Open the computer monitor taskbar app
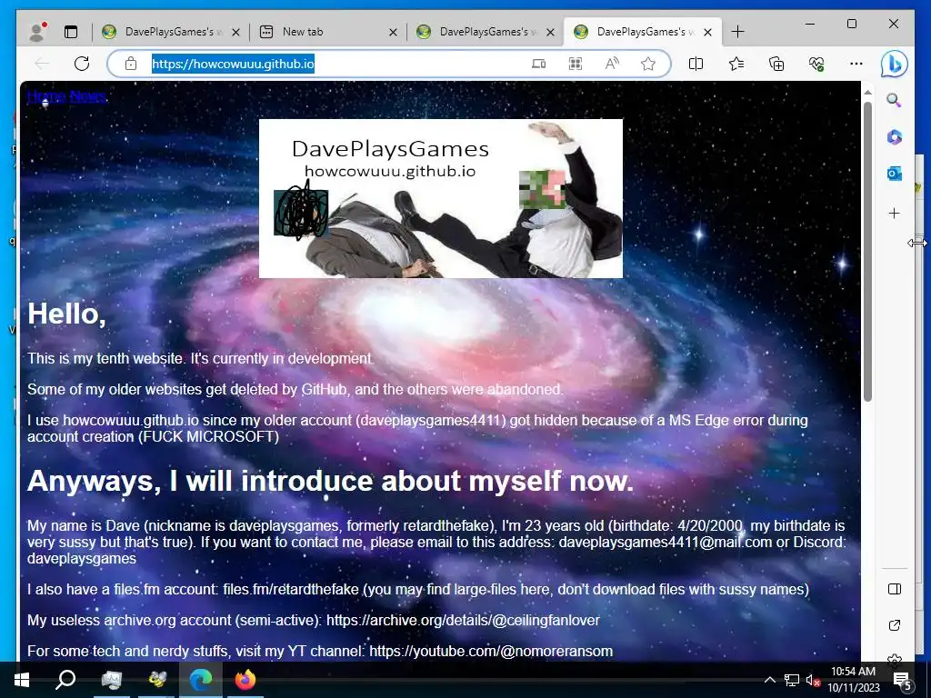The image size is (931, 698). pos(112,680)
